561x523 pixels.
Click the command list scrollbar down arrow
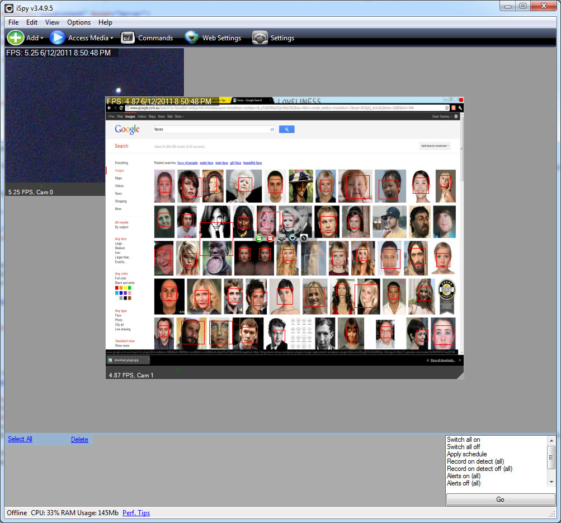tap(551, 482)
